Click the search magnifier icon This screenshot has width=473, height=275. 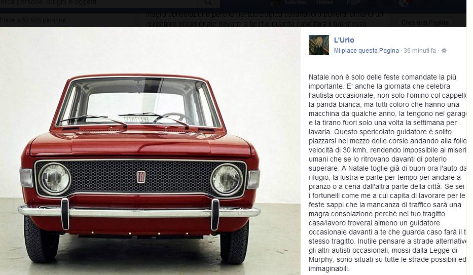click(x=208, y=3)
